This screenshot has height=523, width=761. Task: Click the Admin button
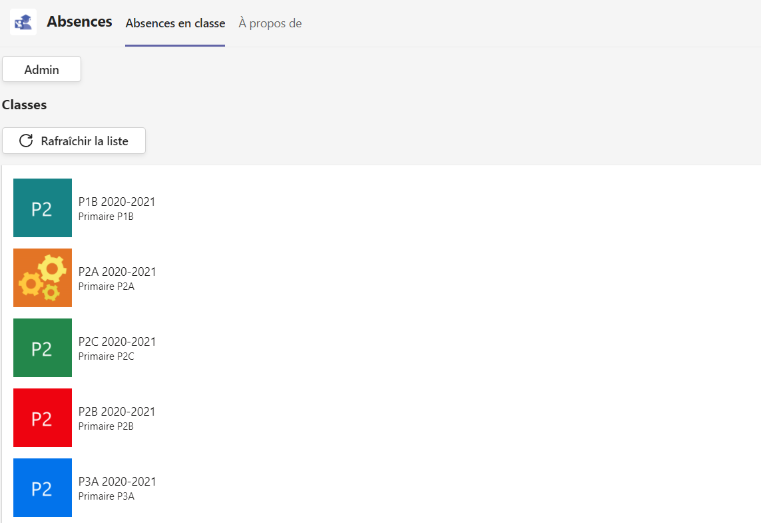coord(42,69)
